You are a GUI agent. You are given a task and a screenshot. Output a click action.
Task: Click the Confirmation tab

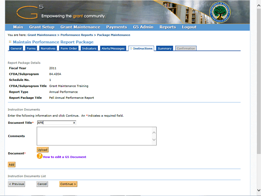click(186, 48)
